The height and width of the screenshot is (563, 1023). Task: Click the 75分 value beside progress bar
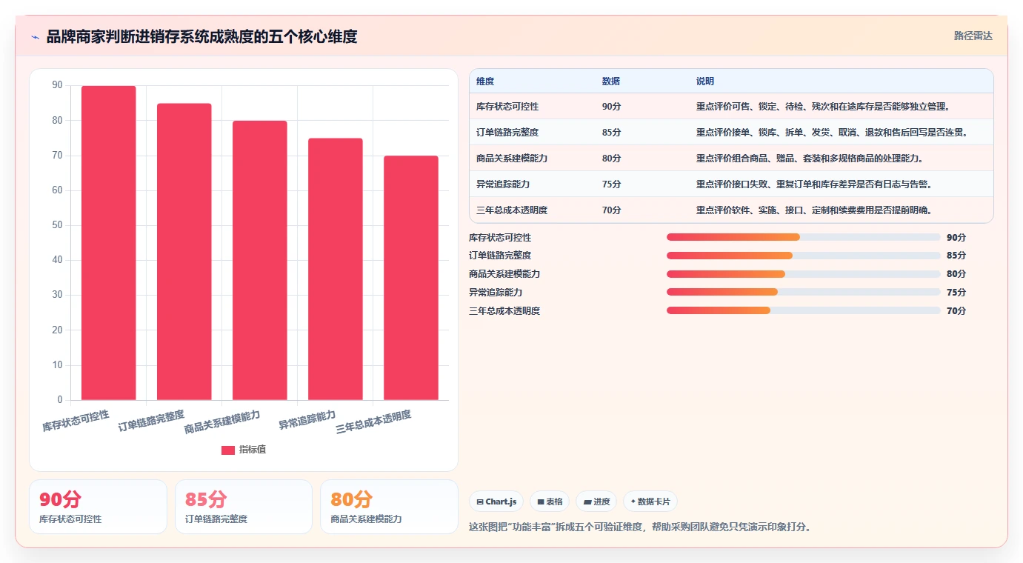(x=956, y=293)
